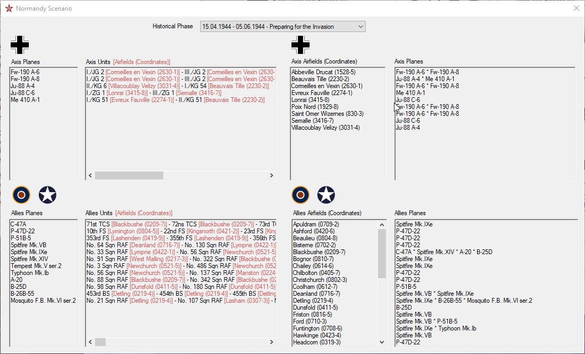Select Ford (0710-3) airfield

(335, 321)
